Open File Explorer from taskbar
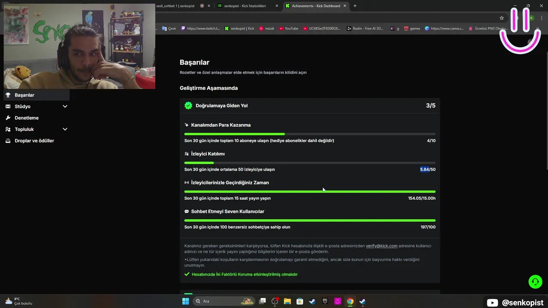 coord(287,301)
